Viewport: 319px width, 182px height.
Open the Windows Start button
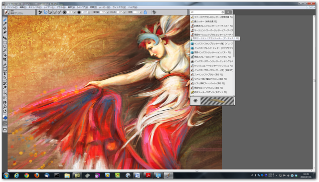[6, 176]
